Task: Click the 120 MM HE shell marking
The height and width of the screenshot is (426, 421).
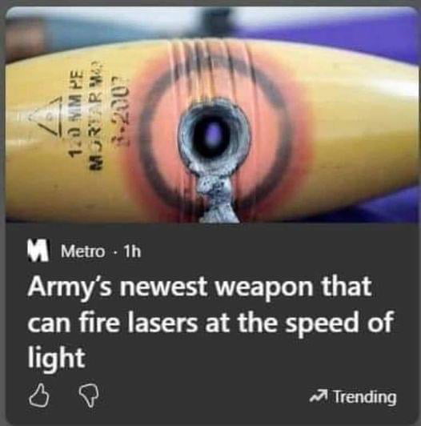Action: tap(76, 114)
